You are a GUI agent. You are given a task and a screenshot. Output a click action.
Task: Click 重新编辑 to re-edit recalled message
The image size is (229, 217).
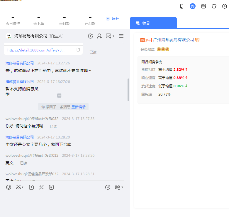pyautogui.click(x=78, y=107)
